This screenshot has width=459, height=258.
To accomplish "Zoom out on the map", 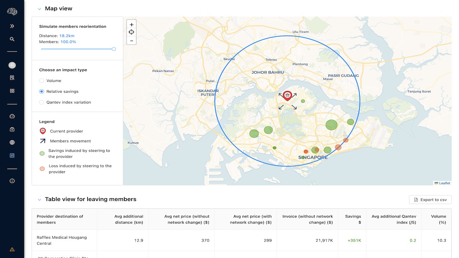I will tap(132, 40).
